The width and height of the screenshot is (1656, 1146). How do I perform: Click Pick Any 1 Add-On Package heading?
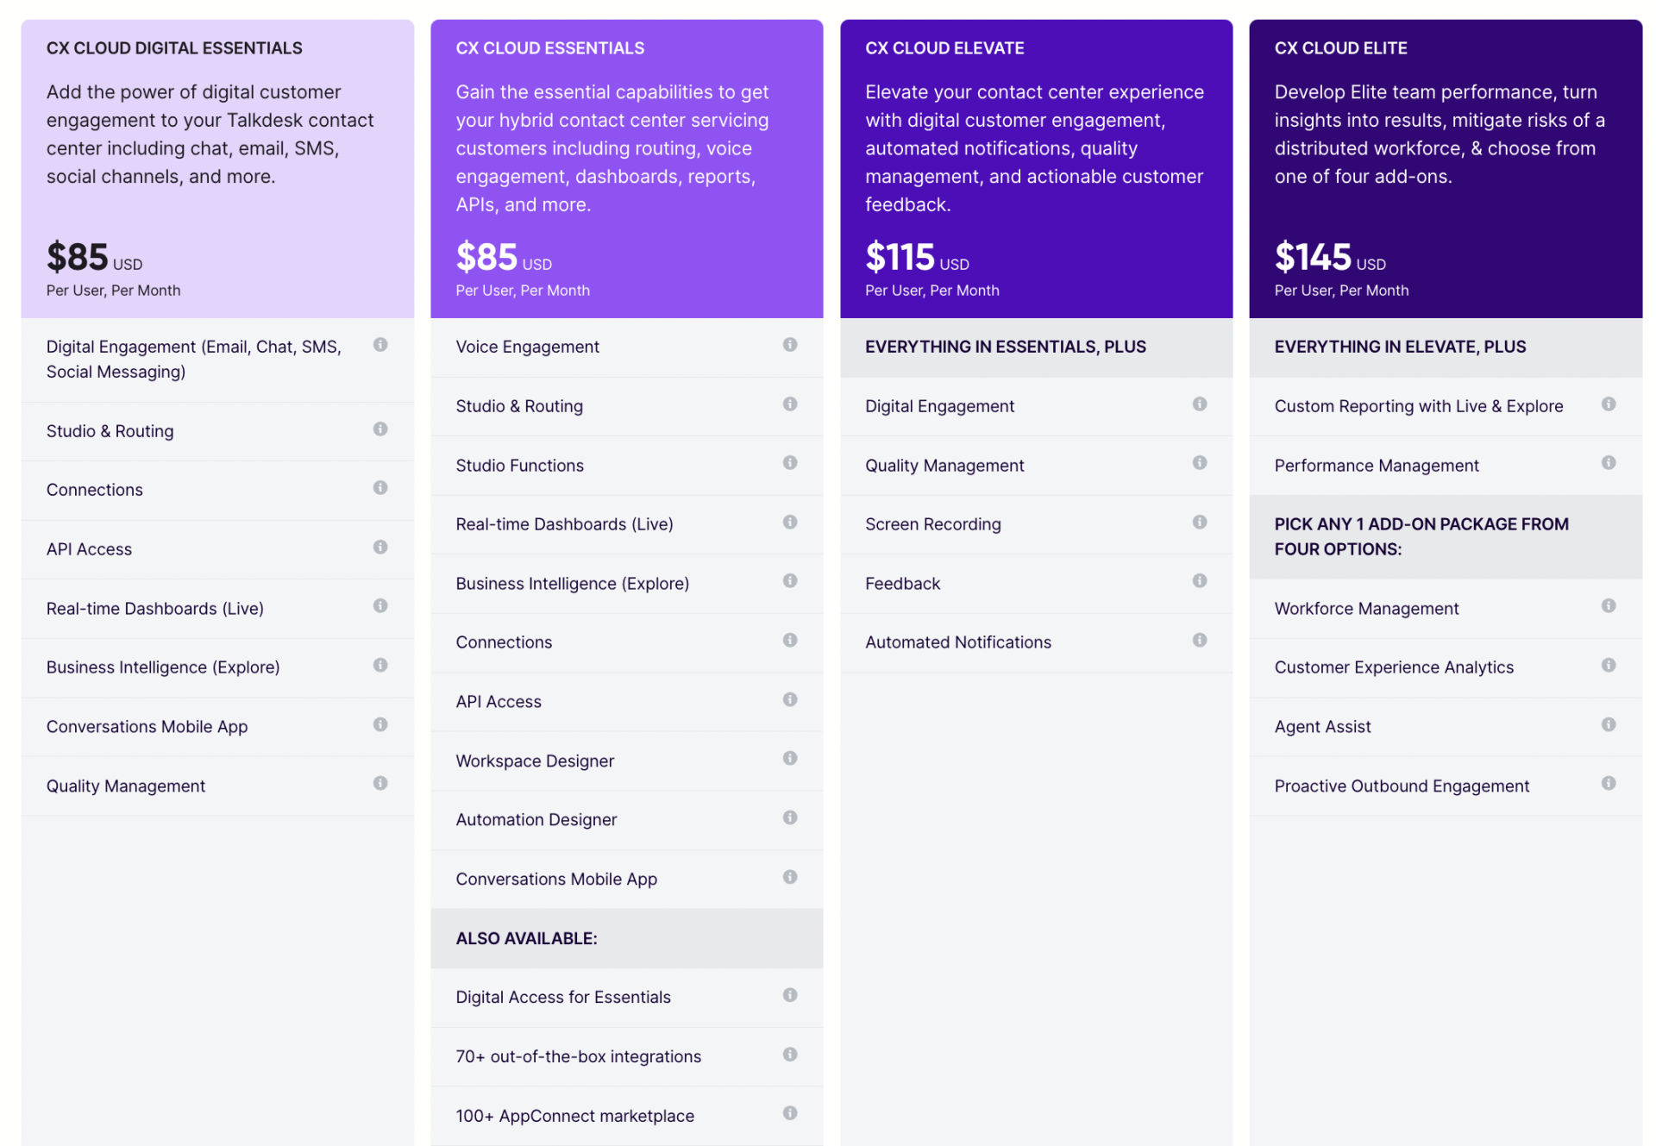coord(1421,536)
